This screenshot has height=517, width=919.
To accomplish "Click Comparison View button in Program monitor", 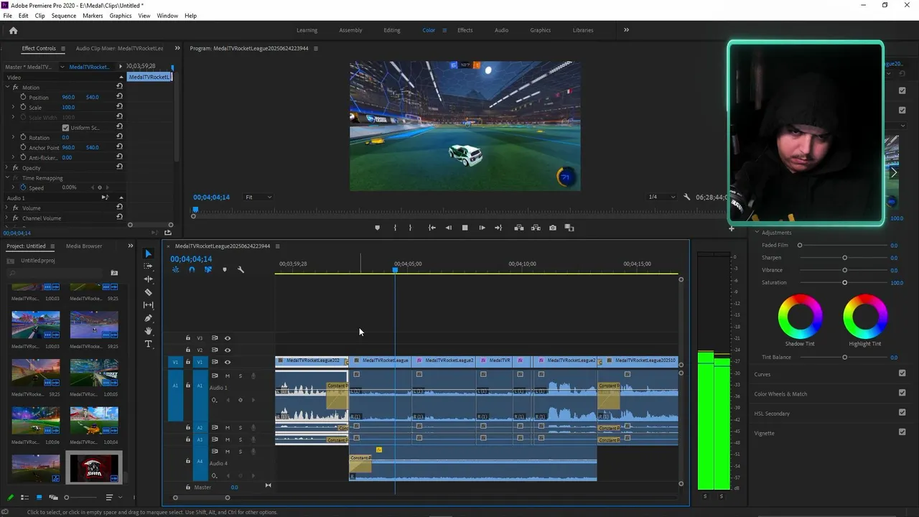I will coord(569,228).
